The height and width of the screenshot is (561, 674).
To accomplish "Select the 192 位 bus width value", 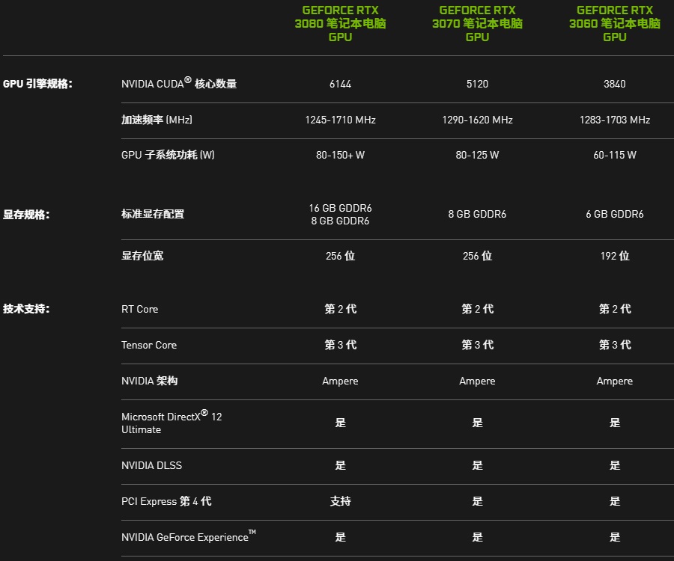I will (x=615, y=256).
